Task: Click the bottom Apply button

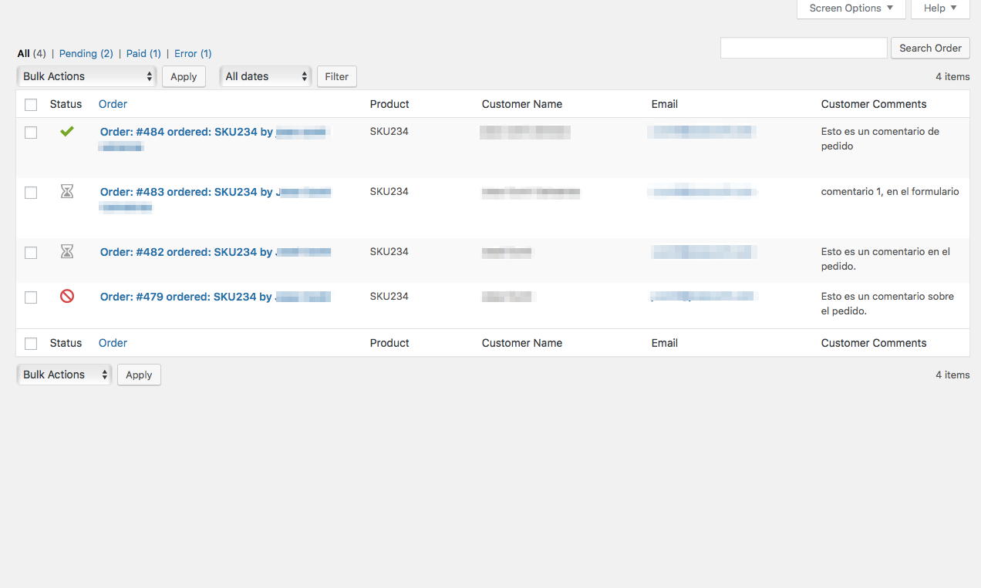Action: [x=139, y=375]
